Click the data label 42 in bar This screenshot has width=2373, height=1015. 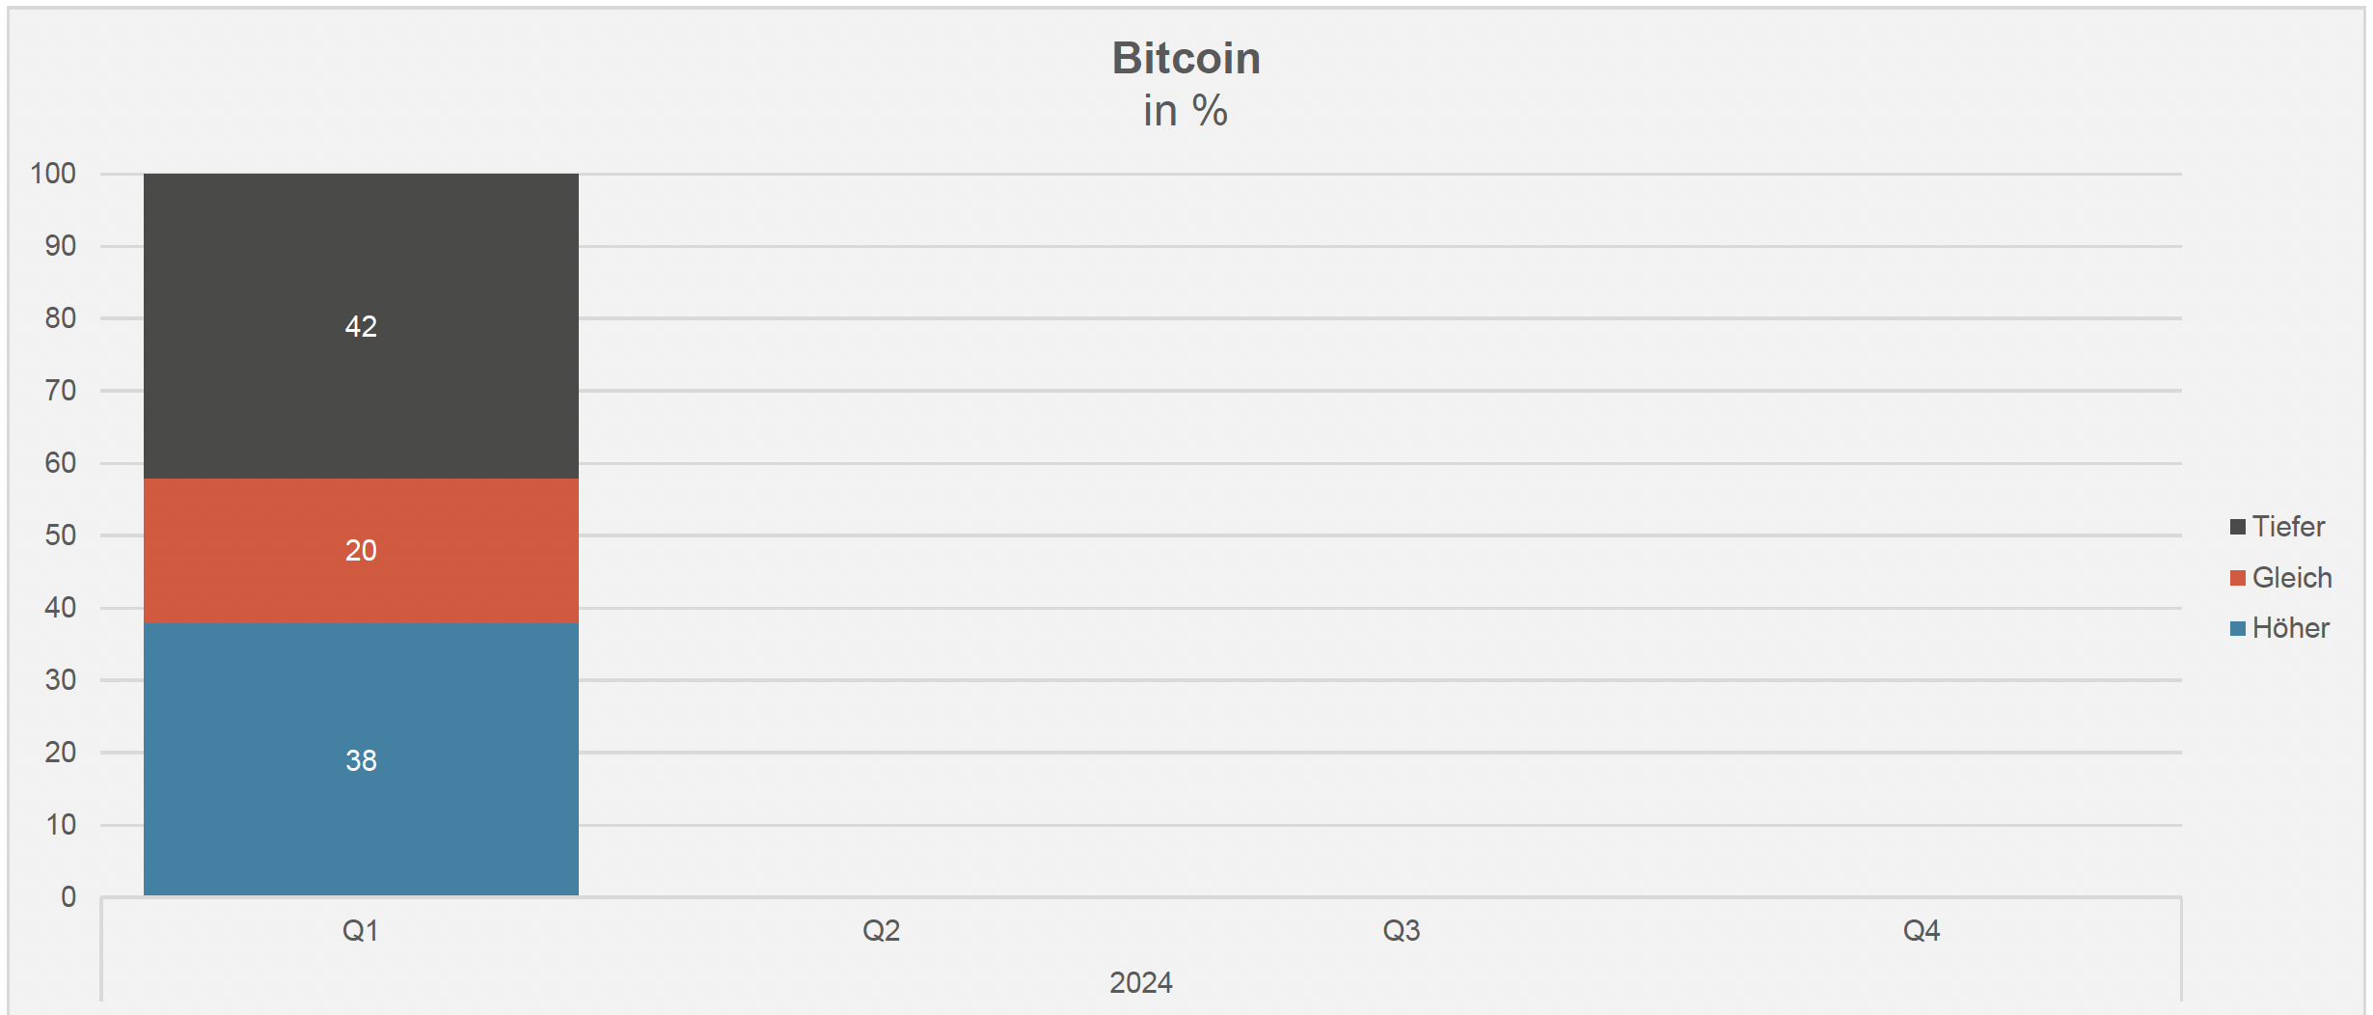click(x=361, y=327)
